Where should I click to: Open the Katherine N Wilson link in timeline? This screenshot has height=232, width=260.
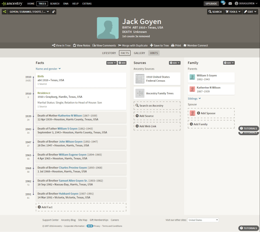click(70, 116)
